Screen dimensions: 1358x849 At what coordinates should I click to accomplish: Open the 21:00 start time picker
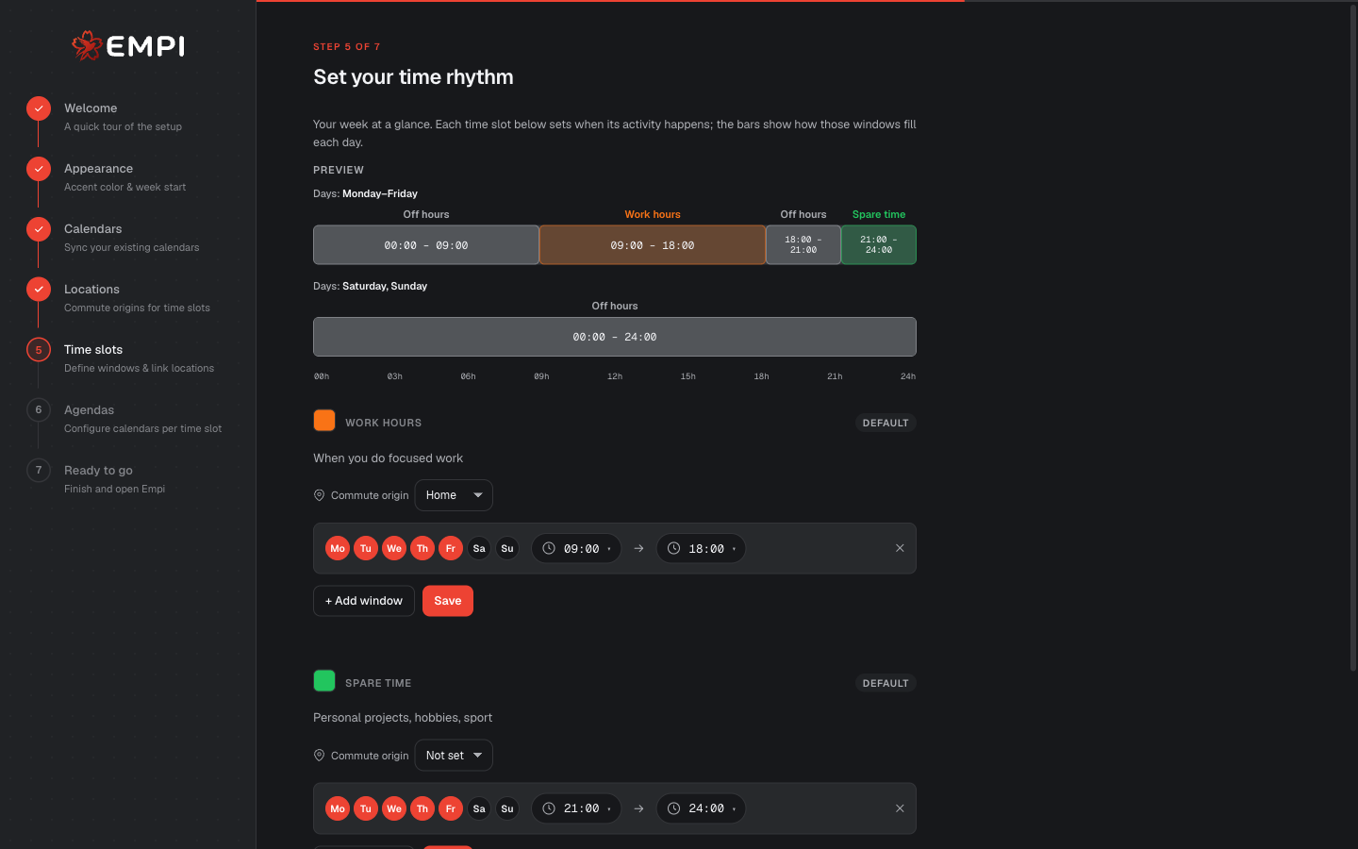576,808
